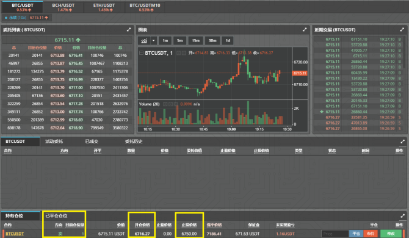Open Volume (20) indicator settings icon

(x=170, y=104)
